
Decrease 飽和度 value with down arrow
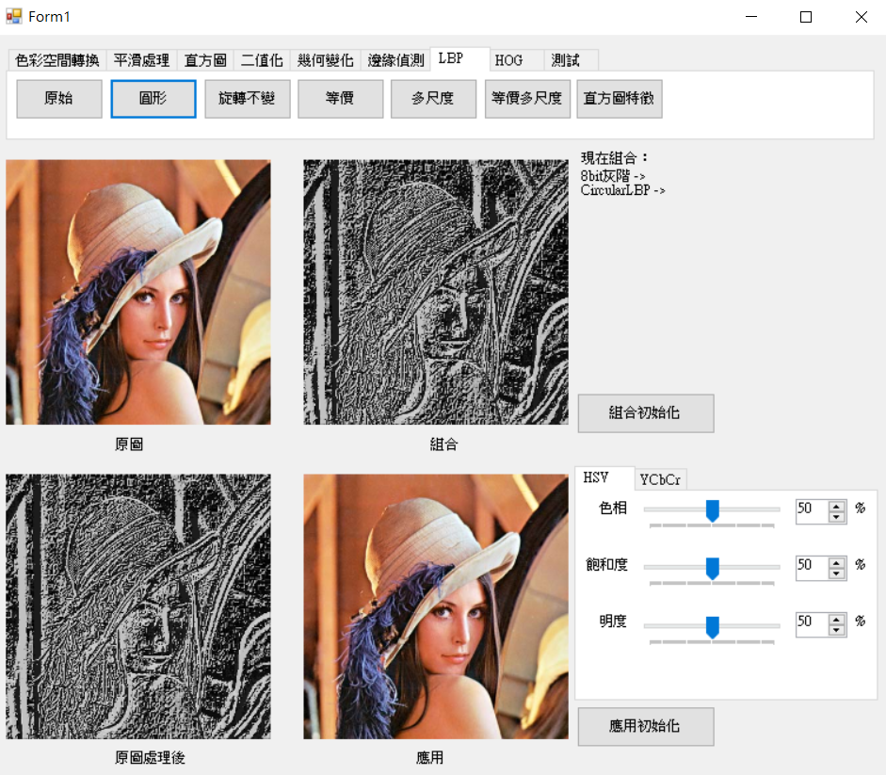pyautogui.click(x=837, y=573)
